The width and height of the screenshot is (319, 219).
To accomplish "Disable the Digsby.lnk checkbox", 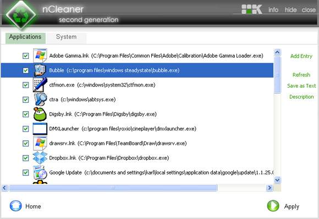I will pyautogui.click(x=26, y=114).
